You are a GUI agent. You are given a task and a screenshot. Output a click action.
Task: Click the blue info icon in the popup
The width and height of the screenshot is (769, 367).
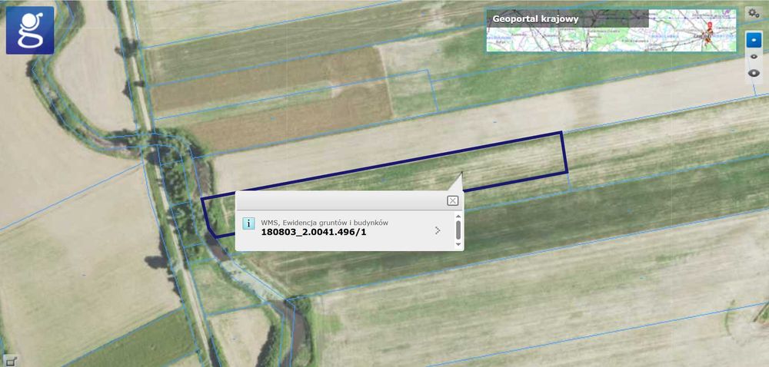[x=248, y=223]
